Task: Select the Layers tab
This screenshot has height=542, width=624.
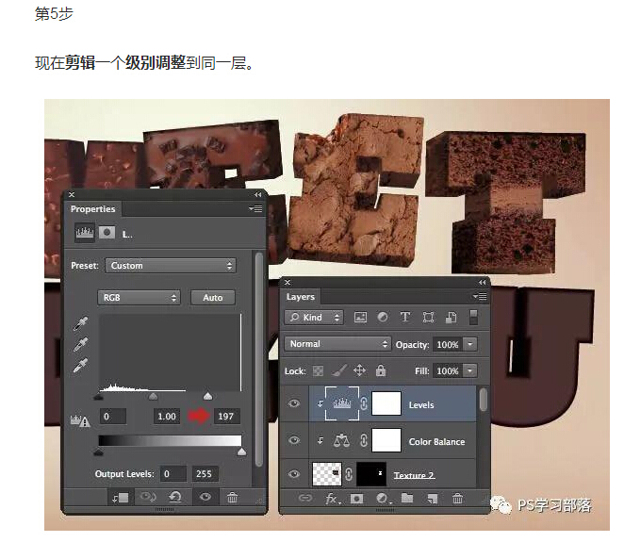Action: point(301,297)
